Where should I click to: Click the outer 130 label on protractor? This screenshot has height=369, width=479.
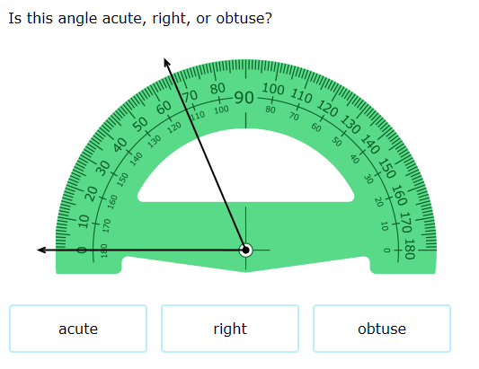tap(350, 125)
